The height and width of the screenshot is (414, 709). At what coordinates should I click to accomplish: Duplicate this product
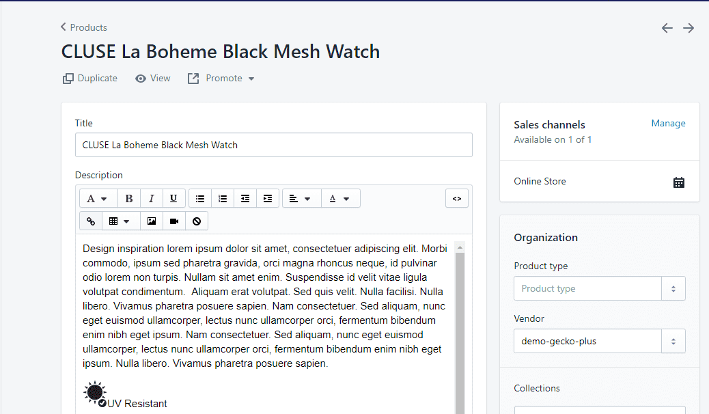(90, 79)
